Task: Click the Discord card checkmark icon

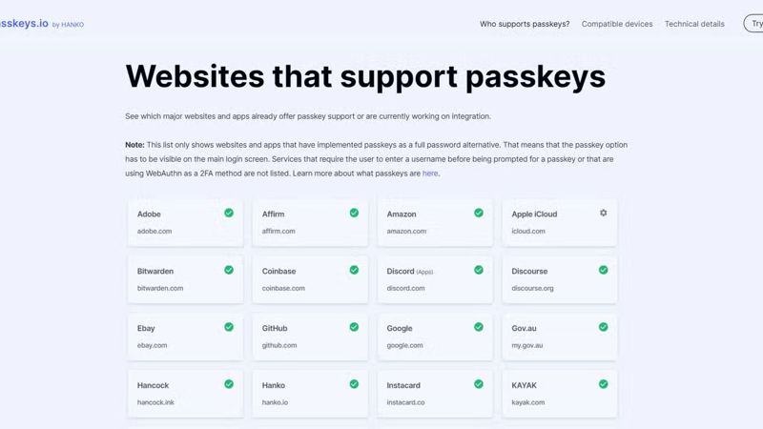Action: pyautogui.click(x=479, y=270)
